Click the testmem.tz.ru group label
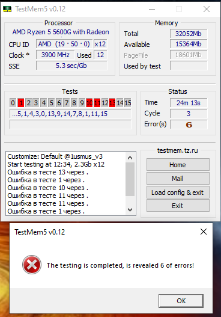Image resolution: width=221 pixels, height=317 pixels. [x=178, y=150]
